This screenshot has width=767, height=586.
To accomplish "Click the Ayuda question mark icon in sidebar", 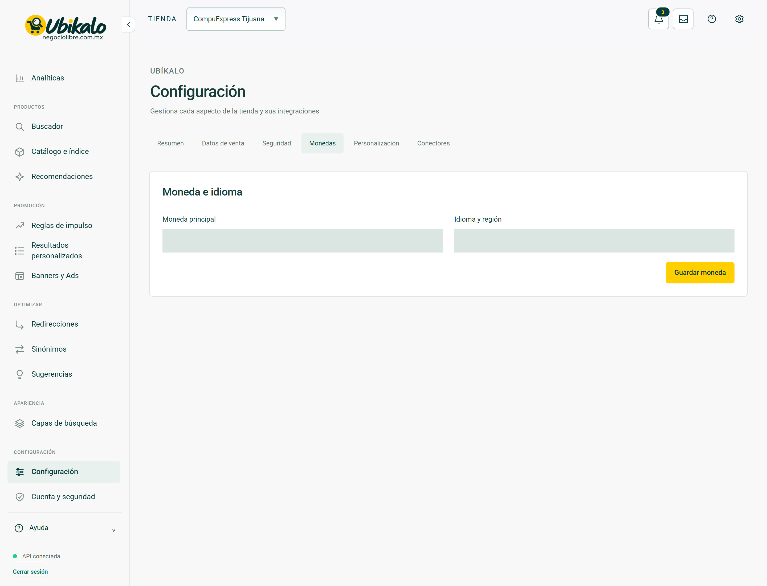I will [x=19, y=528].
